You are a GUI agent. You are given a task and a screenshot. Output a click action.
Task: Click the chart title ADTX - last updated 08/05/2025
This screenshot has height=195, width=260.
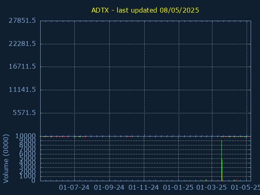tap(145, 10)
